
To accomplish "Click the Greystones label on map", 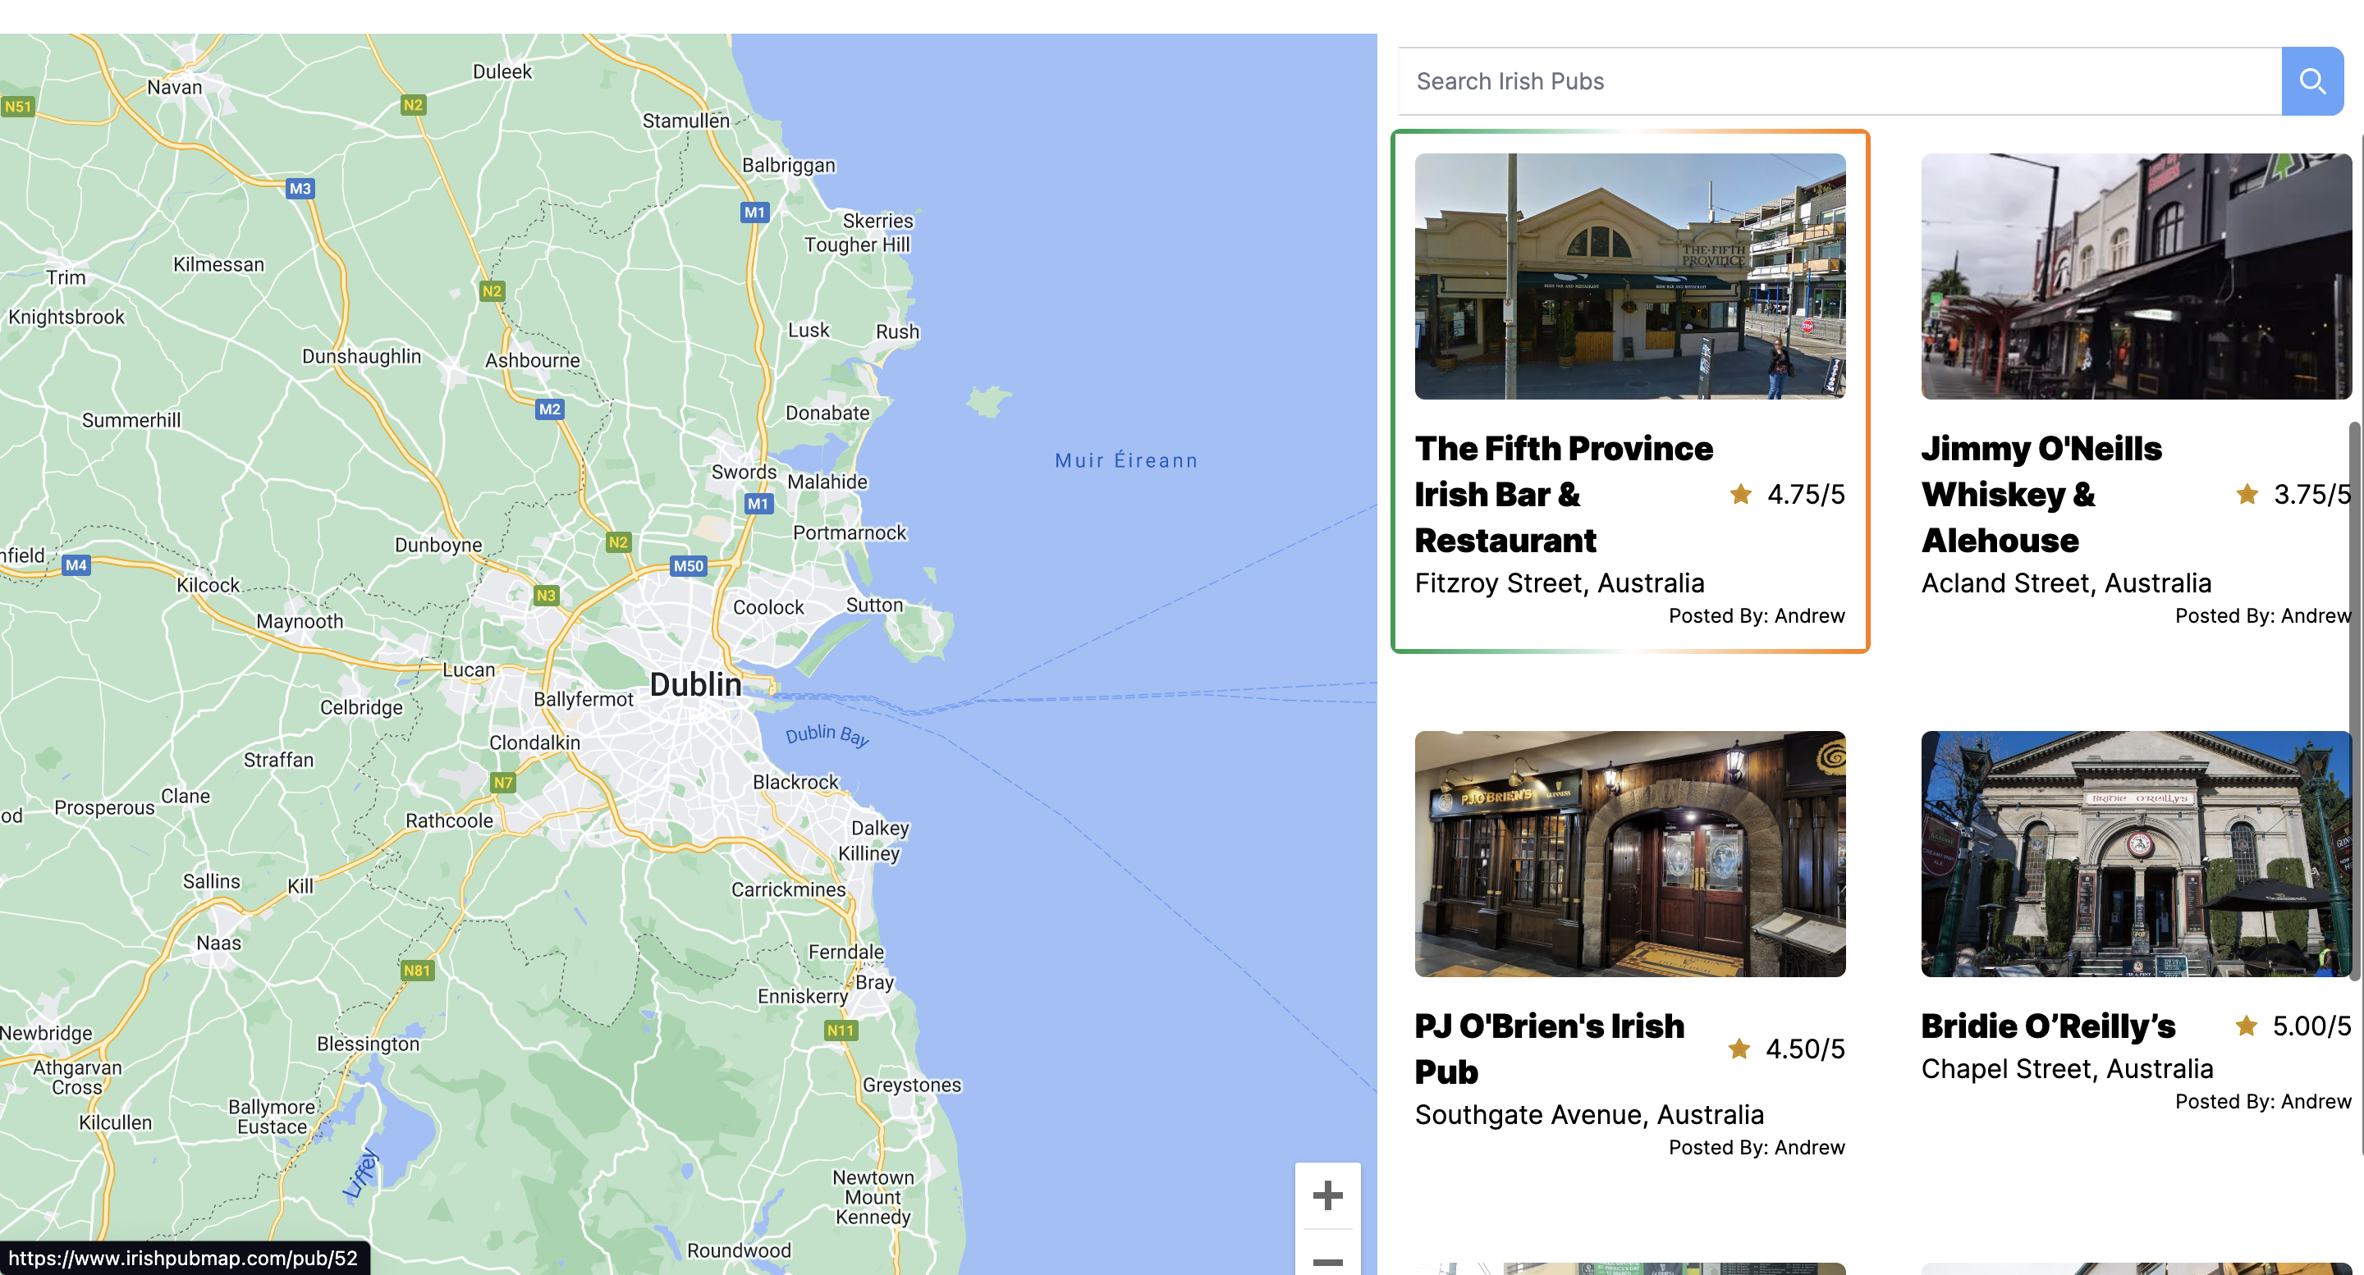I will point(911,1085).
